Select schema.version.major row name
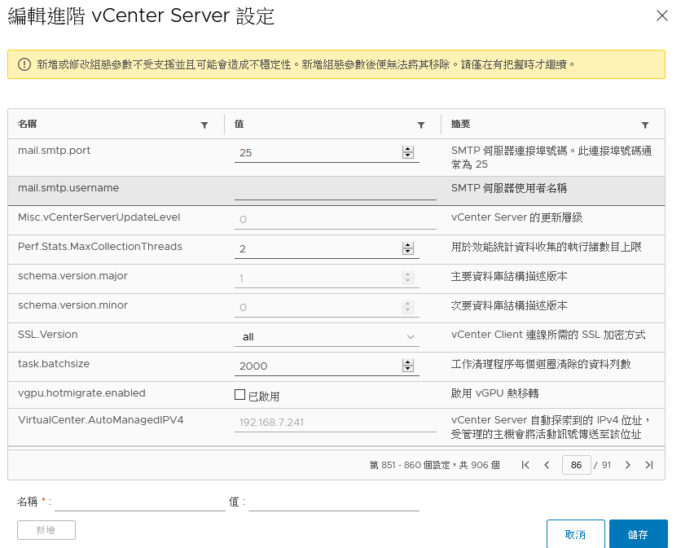681x548 pixels. [x=72, y=276]
